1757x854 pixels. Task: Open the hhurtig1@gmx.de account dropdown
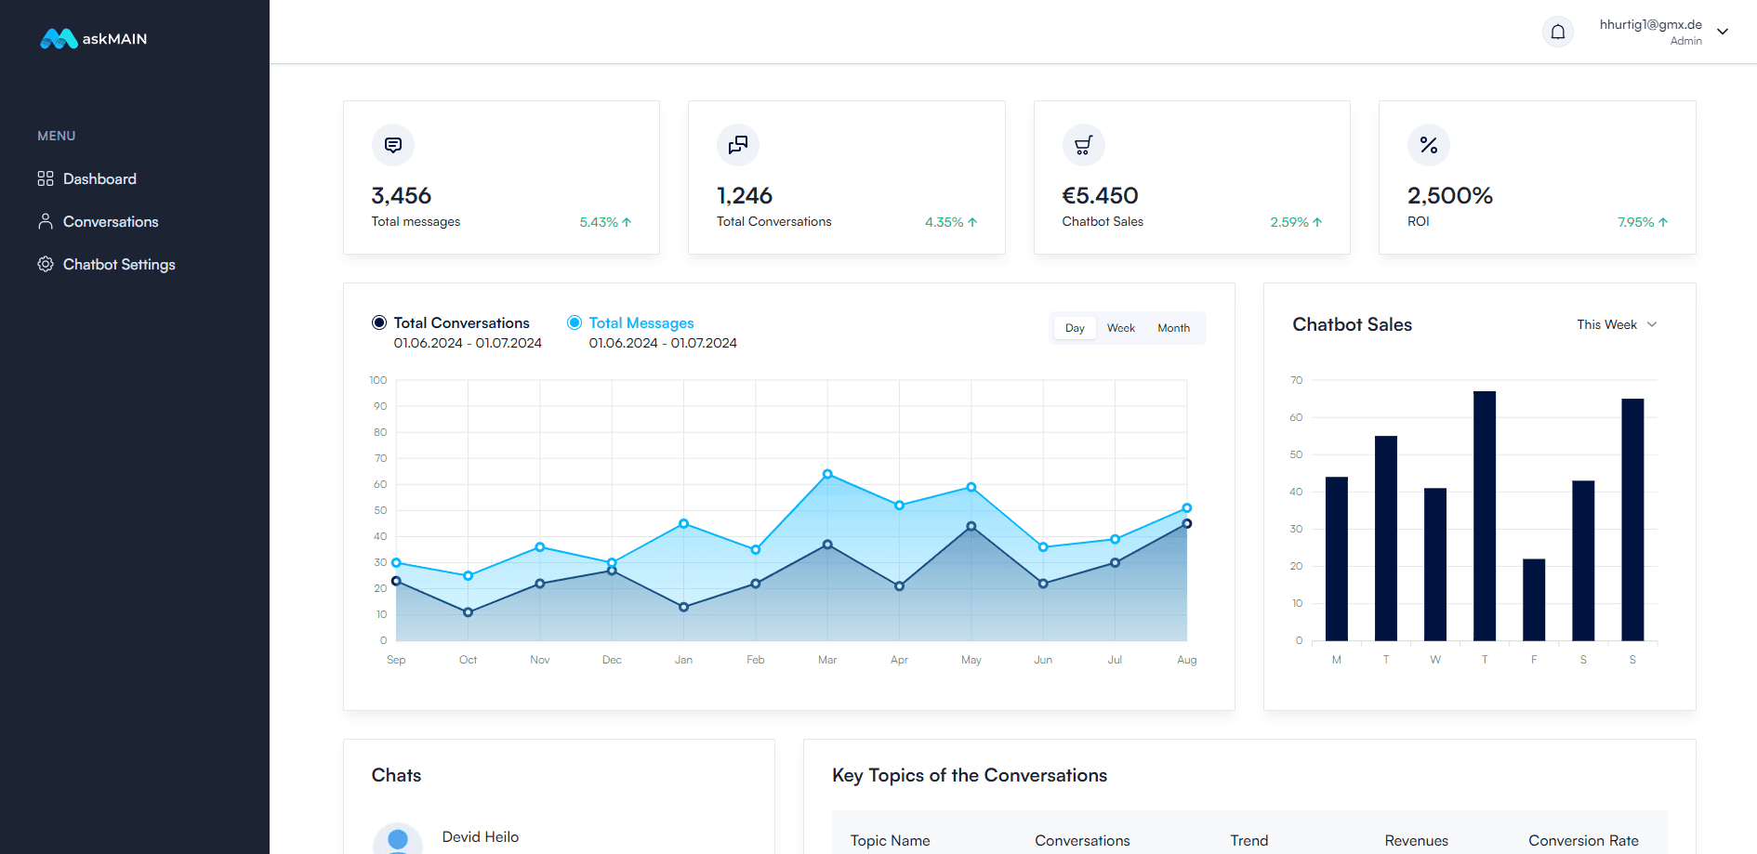pyautogui.click(x=1650, y=32)
